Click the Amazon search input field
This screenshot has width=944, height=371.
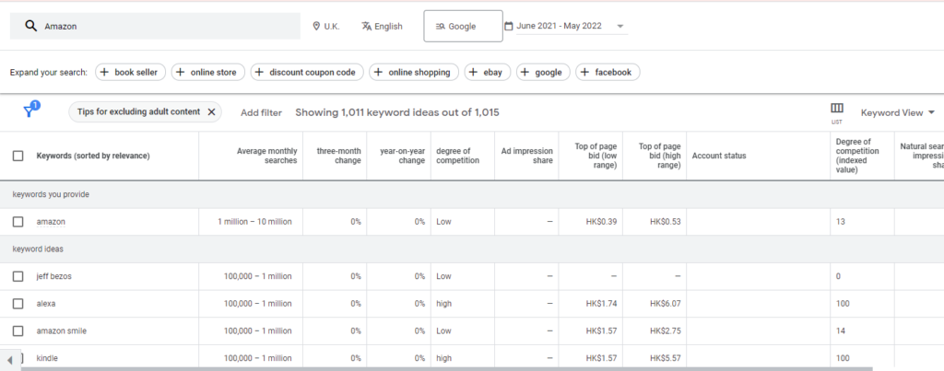pos(166,26)
